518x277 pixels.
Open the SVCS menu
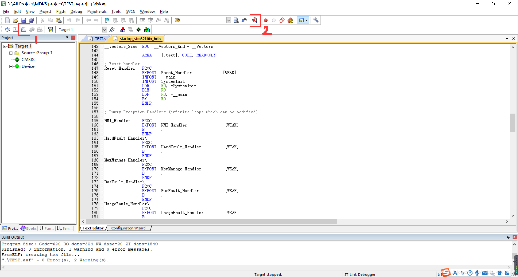tap(130, 12)
